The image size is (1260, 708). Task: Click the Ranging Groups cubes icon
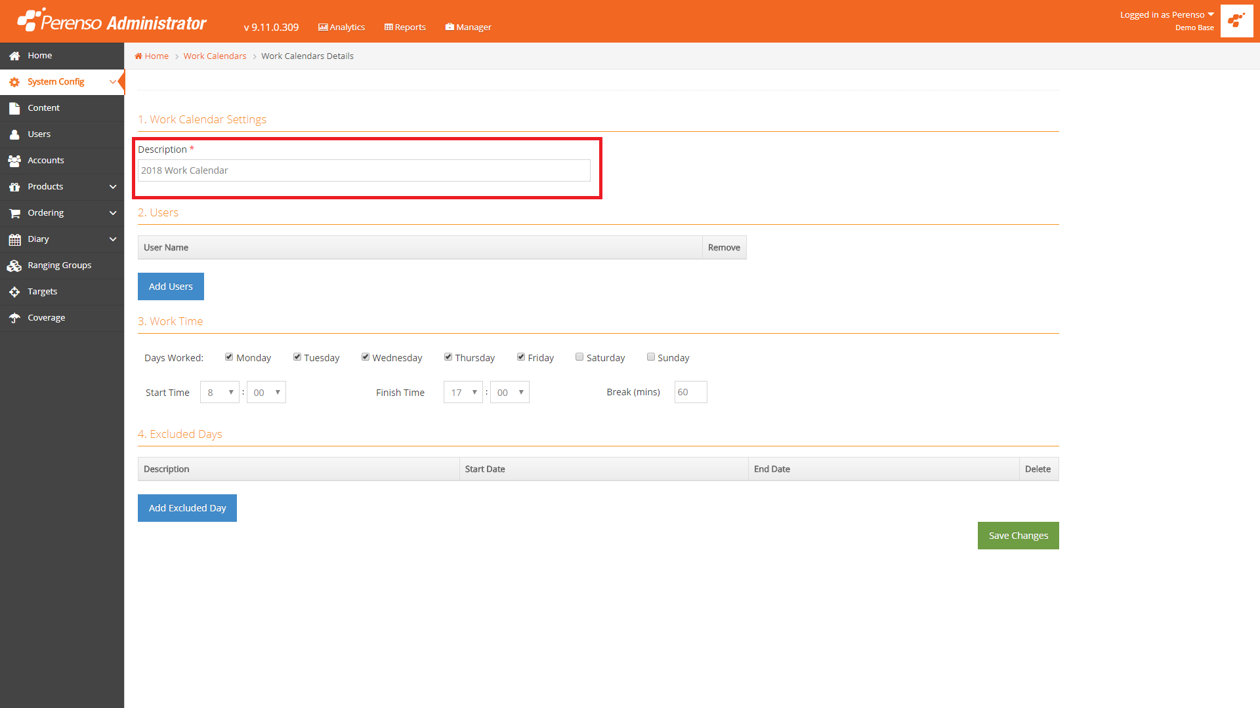(14, 265)
